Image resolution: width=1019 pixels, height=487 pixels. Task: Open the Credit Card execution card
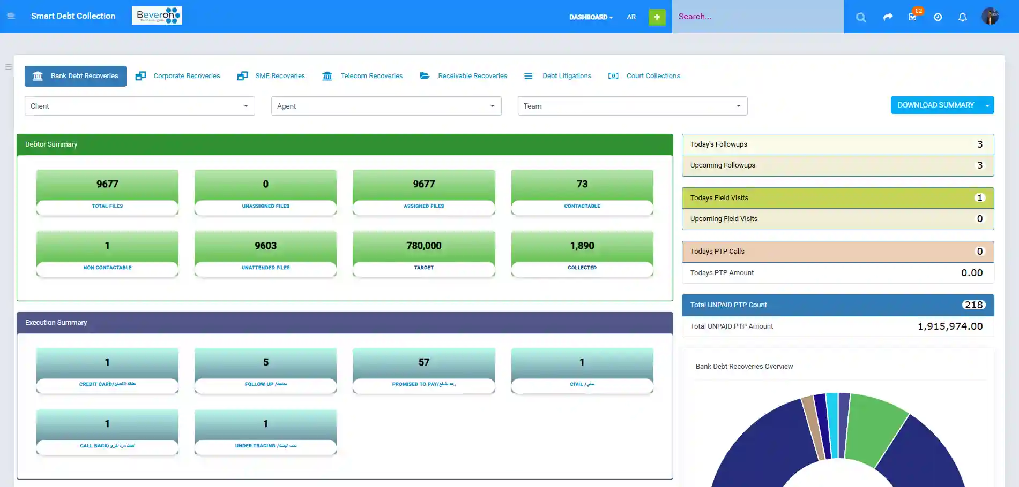click(107, 371)
